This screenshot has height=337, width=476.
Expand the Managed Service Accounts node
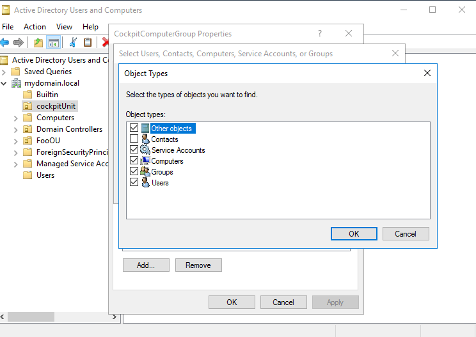click(16, 164)
